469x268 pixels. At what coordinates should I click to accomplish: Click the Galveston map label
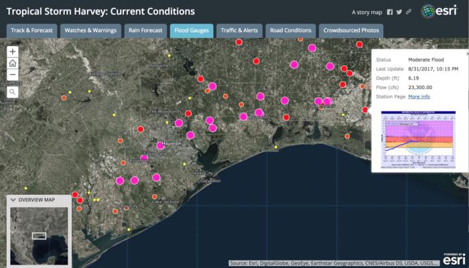210,181
